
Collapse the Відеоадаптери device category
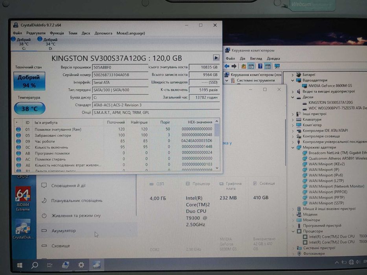coord(293,80)
